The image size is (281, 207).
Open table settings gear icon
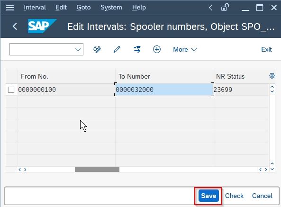[272, 76]
